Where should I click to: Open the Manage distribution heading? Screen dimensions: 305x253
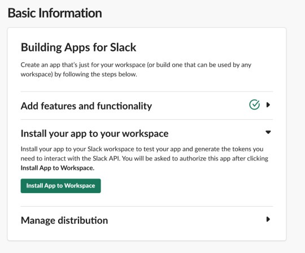click(x=64, y=220)
